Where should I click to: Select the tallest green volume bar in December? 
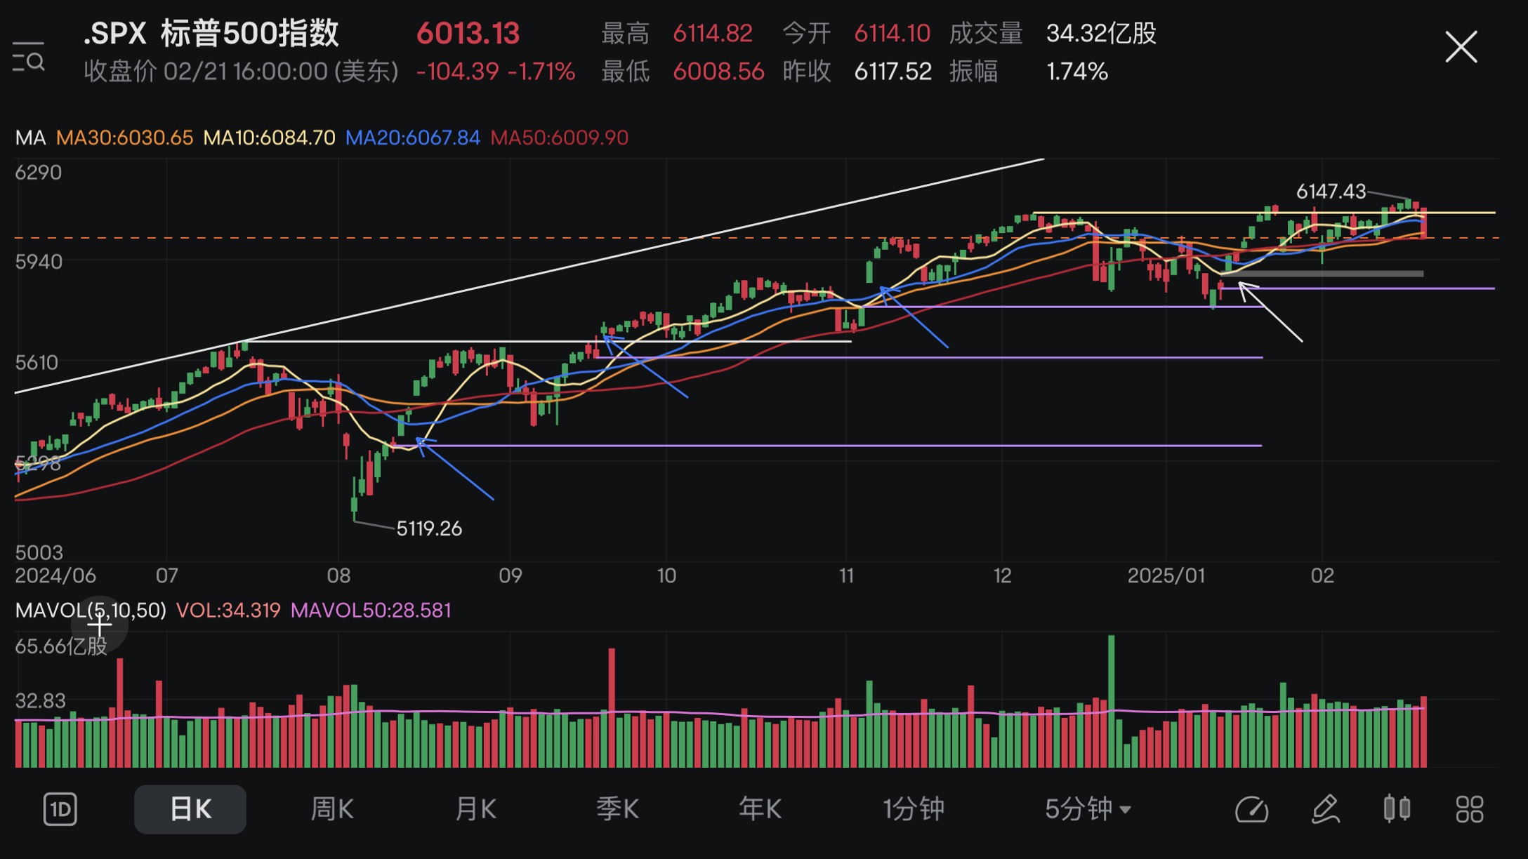(1112, 701)
